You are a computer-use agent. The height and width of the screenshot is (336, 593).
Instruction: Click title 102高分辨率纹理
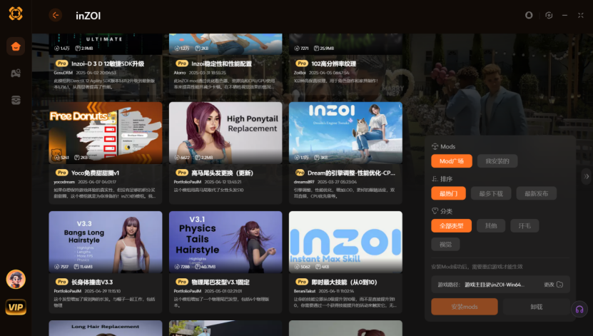click(x=333, y=63)
